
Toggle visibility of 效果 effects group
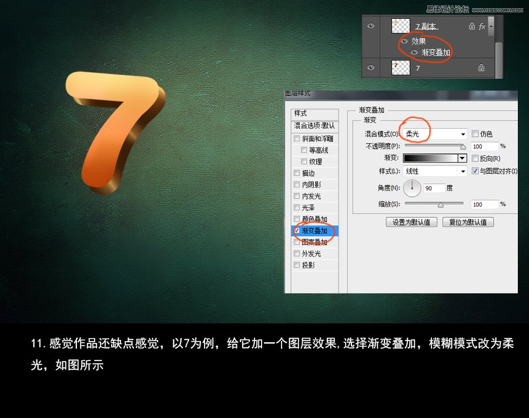pos(404,41)
